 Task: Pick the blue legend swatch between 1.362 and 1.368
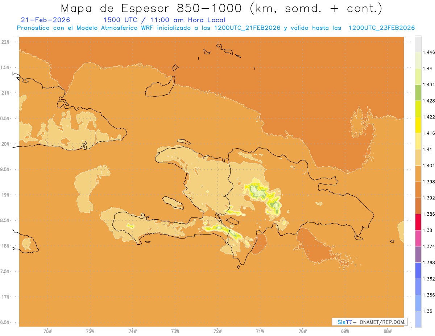418,270
